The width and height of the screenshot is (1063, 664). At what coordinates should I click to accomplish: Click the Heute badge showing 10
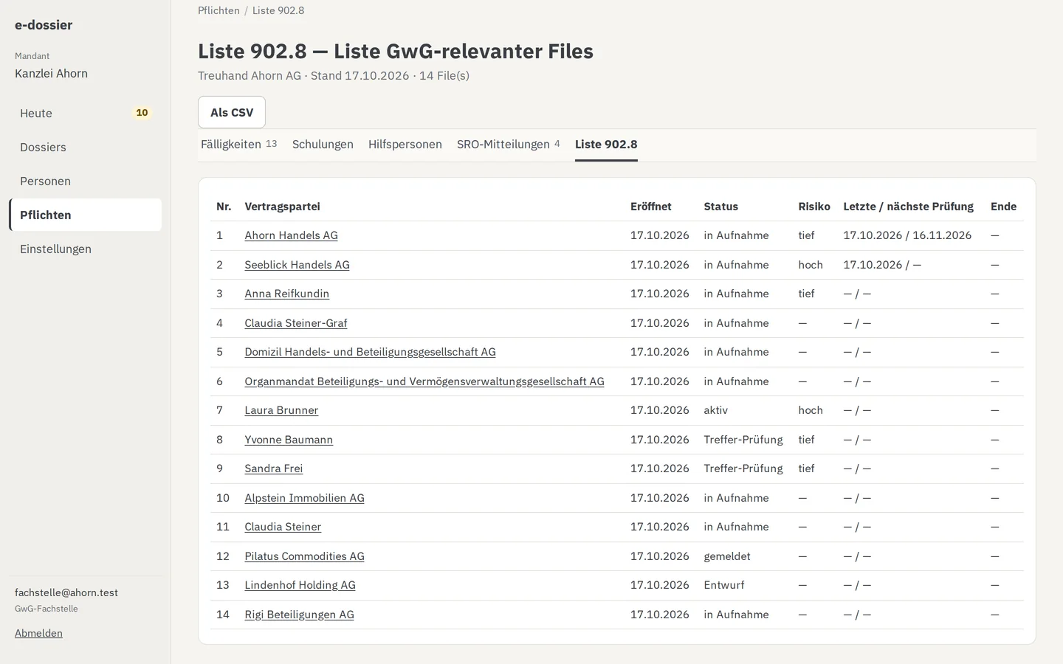[x=142, y=113]
